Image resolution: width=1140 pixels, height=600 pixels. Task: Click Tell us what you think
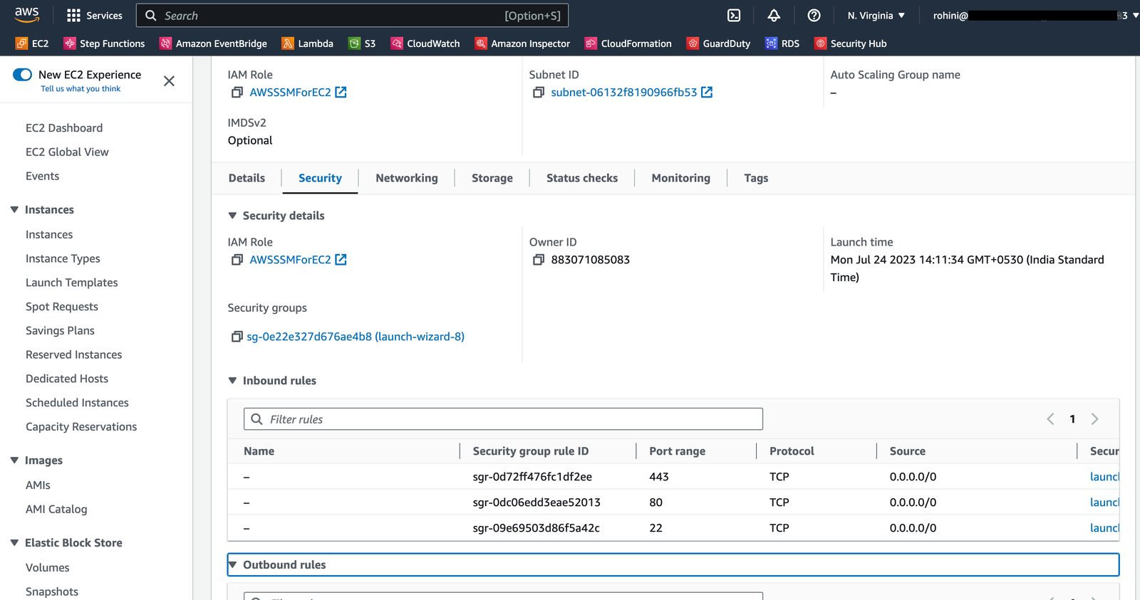(81, 89)
